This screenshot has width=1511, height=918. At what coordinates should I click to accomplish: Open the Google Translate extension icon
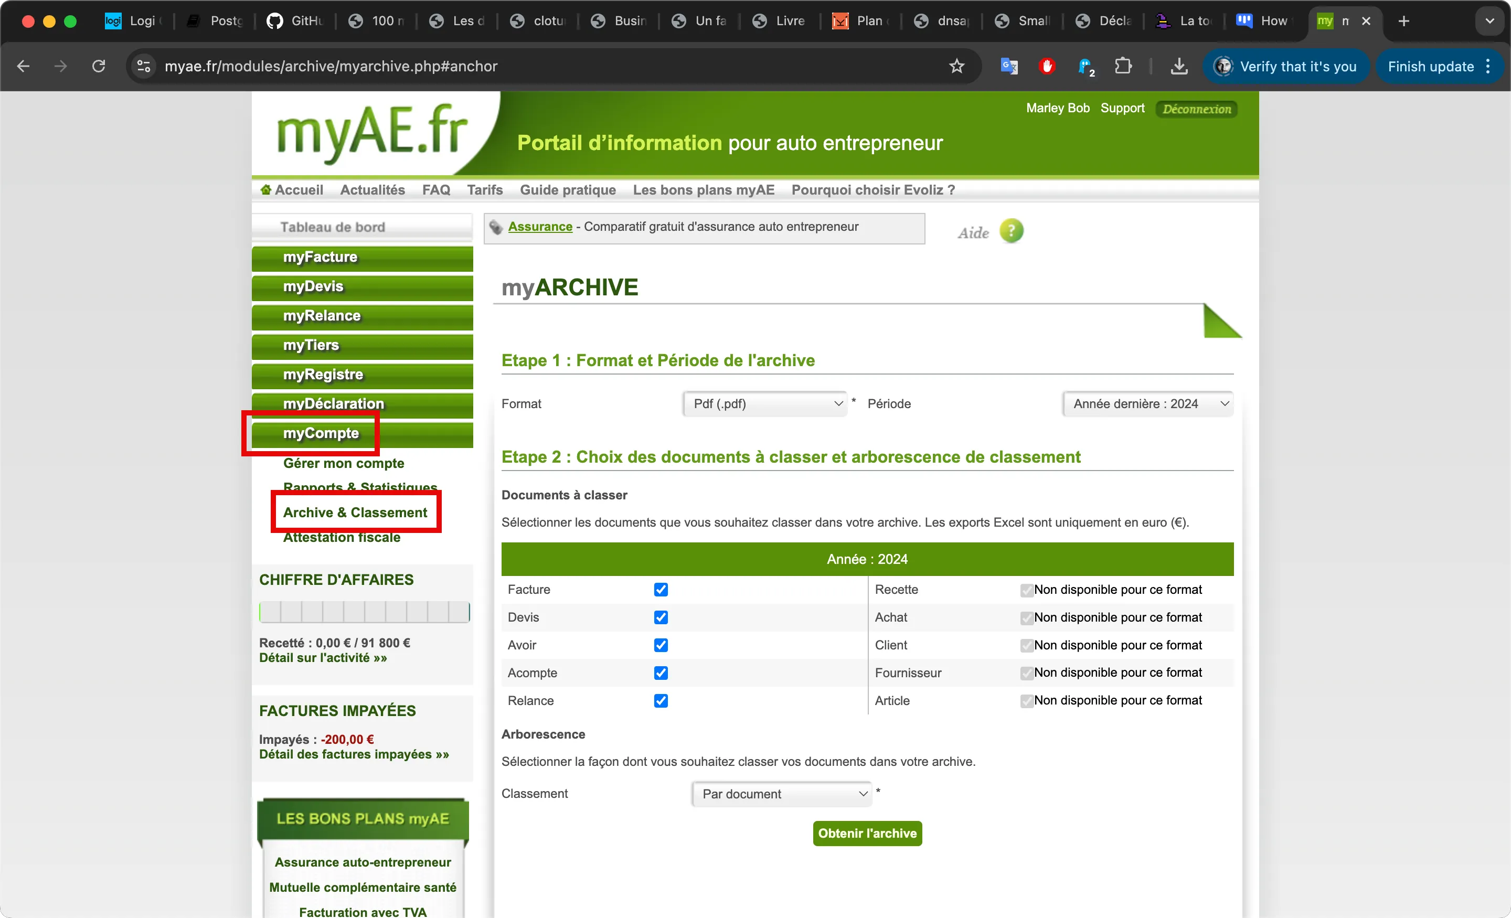click(1009, 66)
